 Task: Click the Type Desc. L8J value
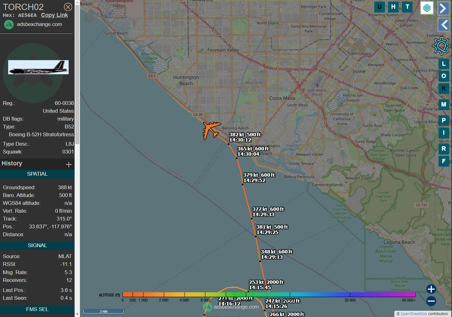70,144
